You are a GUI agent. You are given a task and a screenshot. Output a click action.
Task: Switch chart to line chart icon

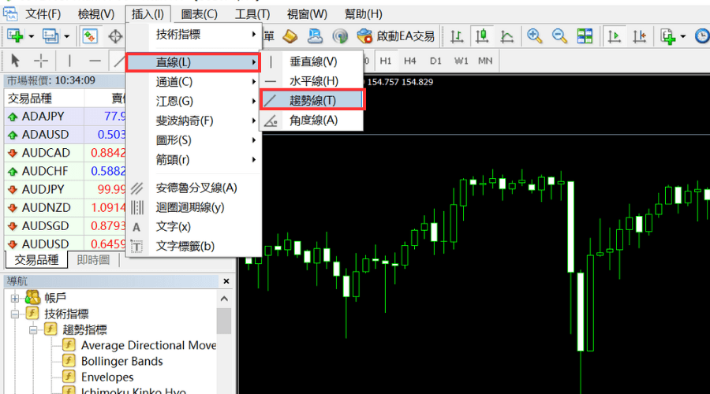pyautogui.click(x=507, y=36)
